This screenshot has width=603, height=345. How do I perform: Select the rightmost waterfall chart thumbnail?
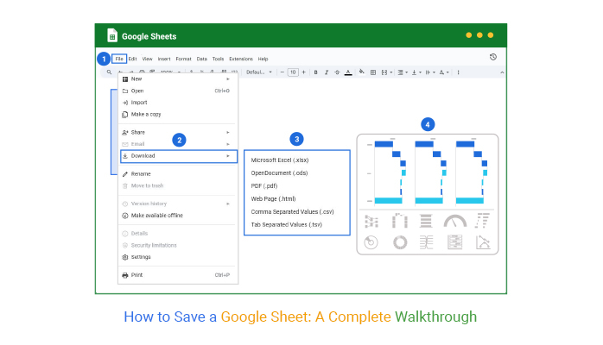(x=470, y=171)
